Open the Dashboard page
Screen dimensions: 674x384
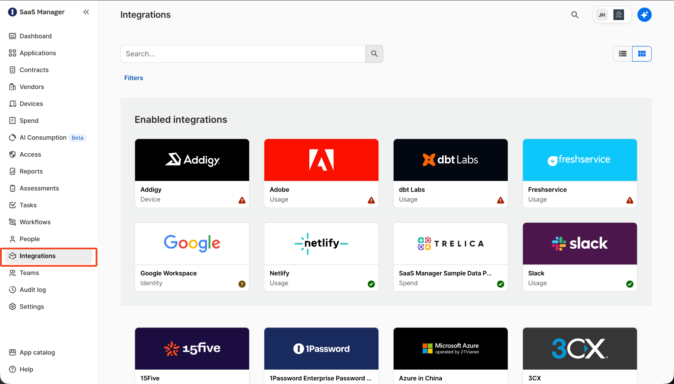[x=36, y=36]
